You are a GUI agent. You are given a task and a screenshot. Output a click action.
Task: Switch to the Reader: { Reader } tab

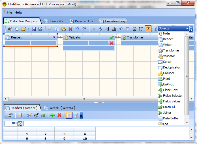pos(22,108)
